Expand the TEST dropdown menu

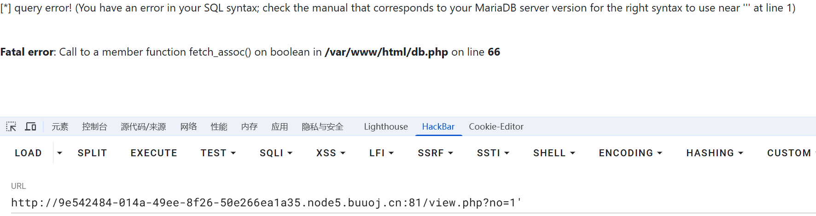pos(218,153)
